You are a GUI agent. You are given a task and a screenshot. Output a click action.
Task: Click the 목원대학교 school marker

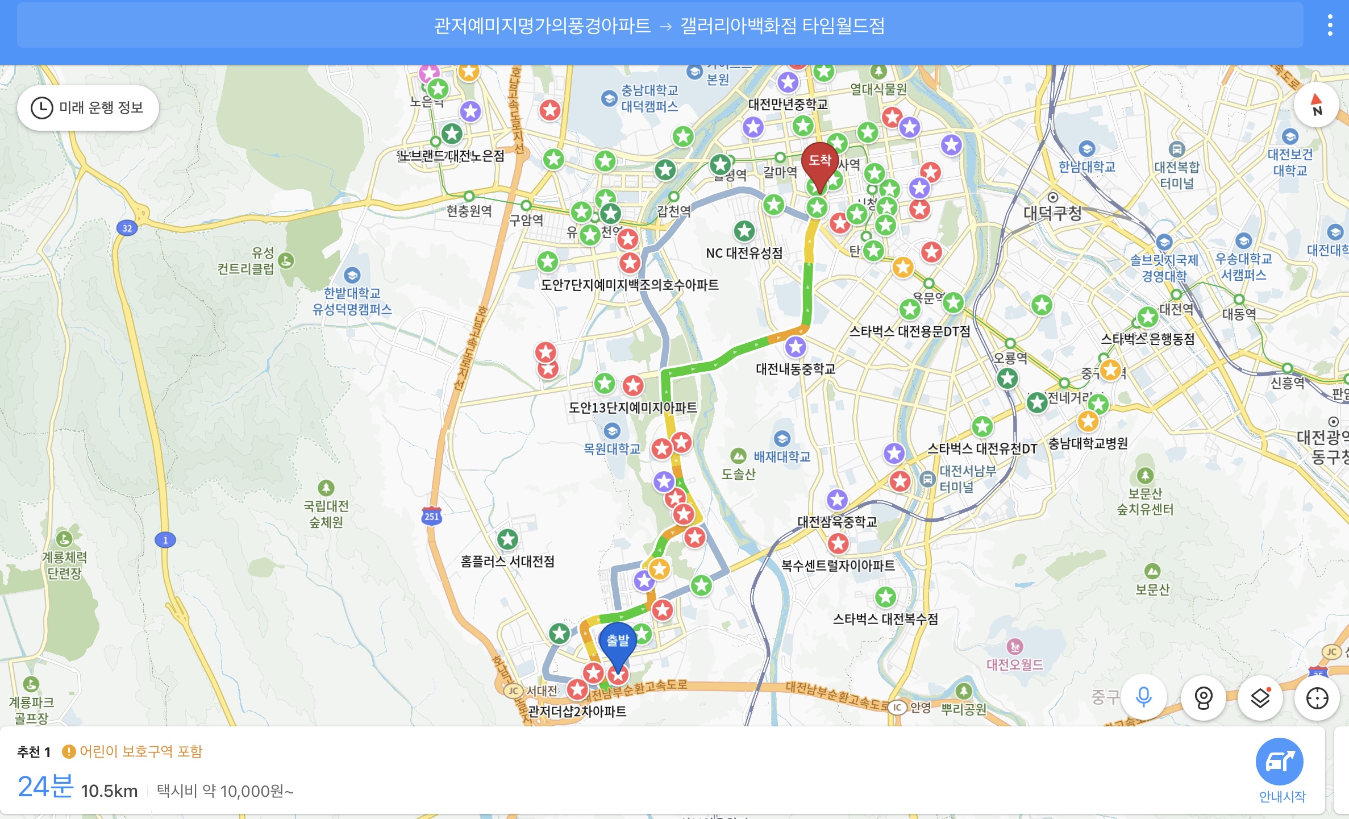point(611,431)
